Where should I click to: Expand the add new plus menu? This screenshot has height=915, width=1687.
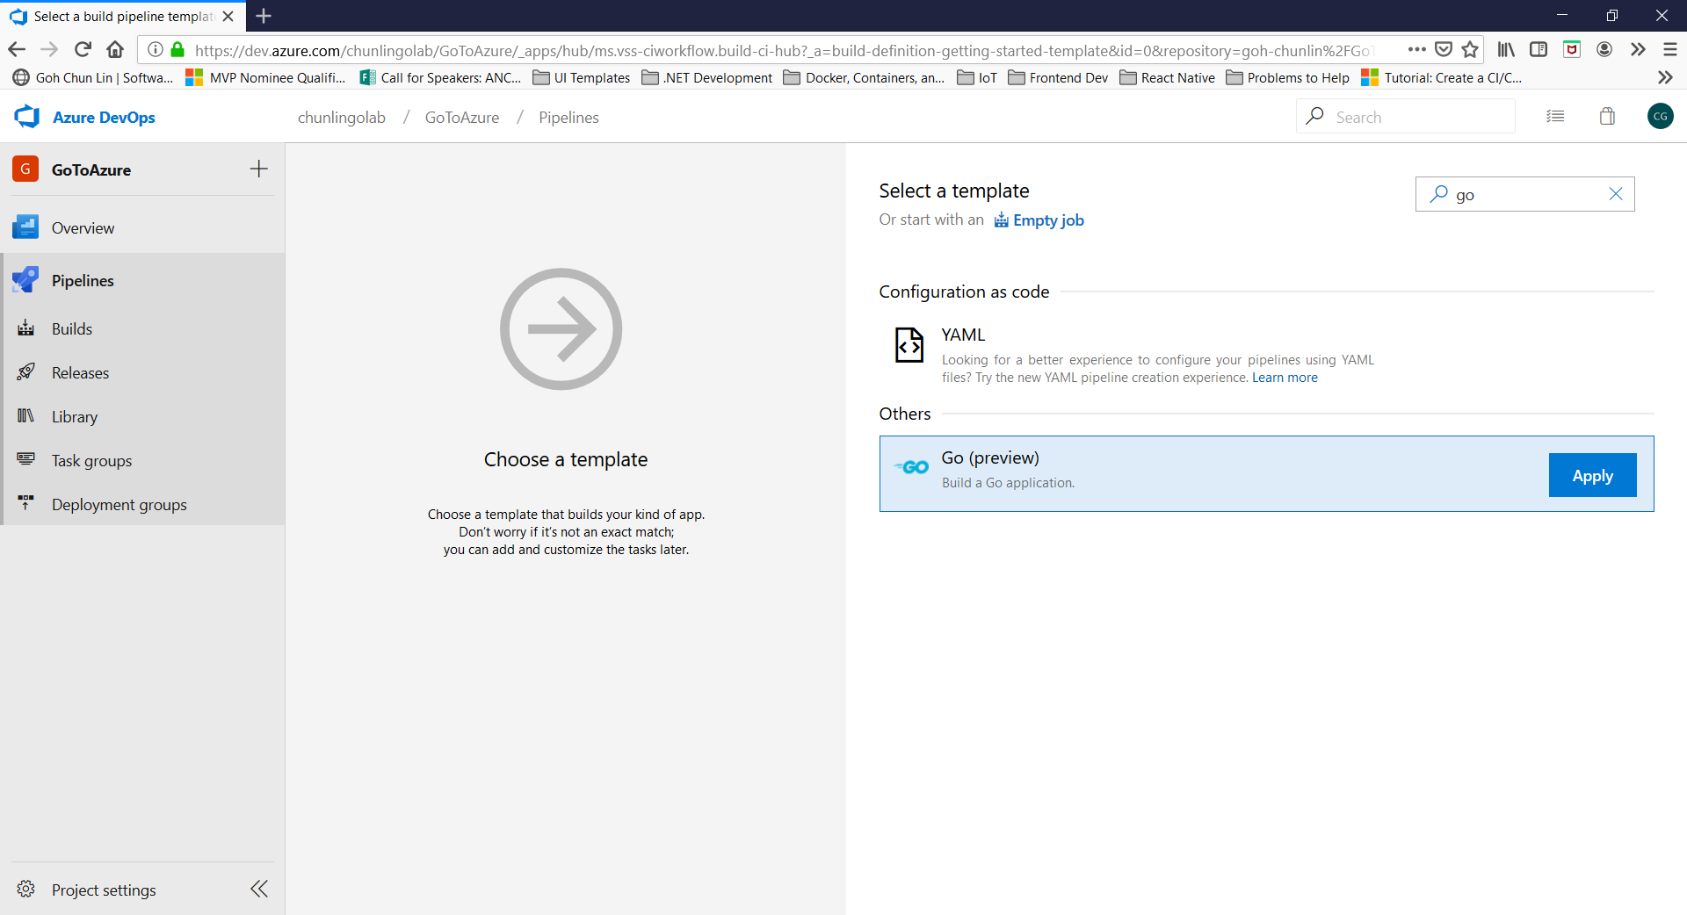(258, 169)
